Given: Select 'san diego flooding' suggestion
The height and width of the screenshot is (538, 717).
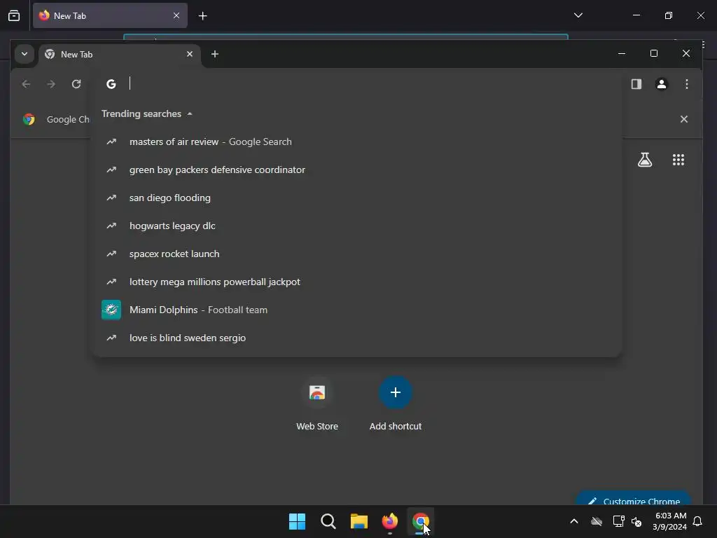Looking at the screenshot, I should (x=356, y=198).
